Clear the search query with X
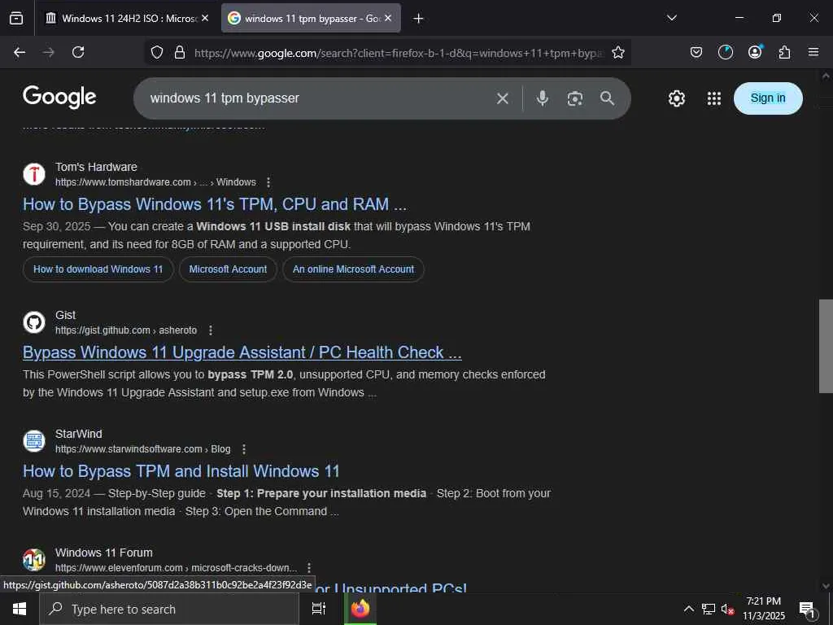This screenshot has width=833, height=625. pos(503,98)
